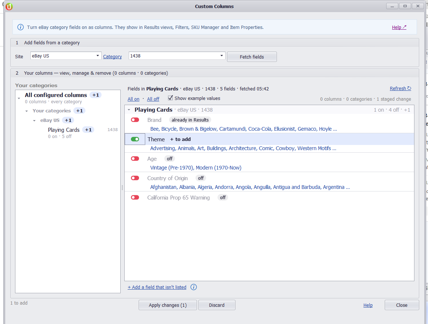
Task: Click the Close button at the bottom
Action: pyautogui.click(x=402, y=305)
